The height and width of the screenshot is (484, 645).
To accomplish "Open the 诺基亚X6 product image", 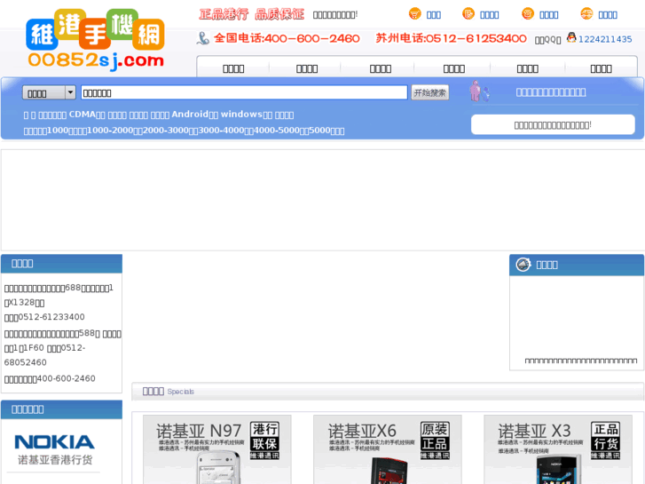I will [x=388, y=449].
